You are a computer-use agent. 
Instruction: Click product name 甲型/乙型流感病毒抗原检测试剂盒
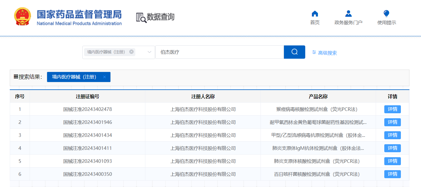click(318, 135)
